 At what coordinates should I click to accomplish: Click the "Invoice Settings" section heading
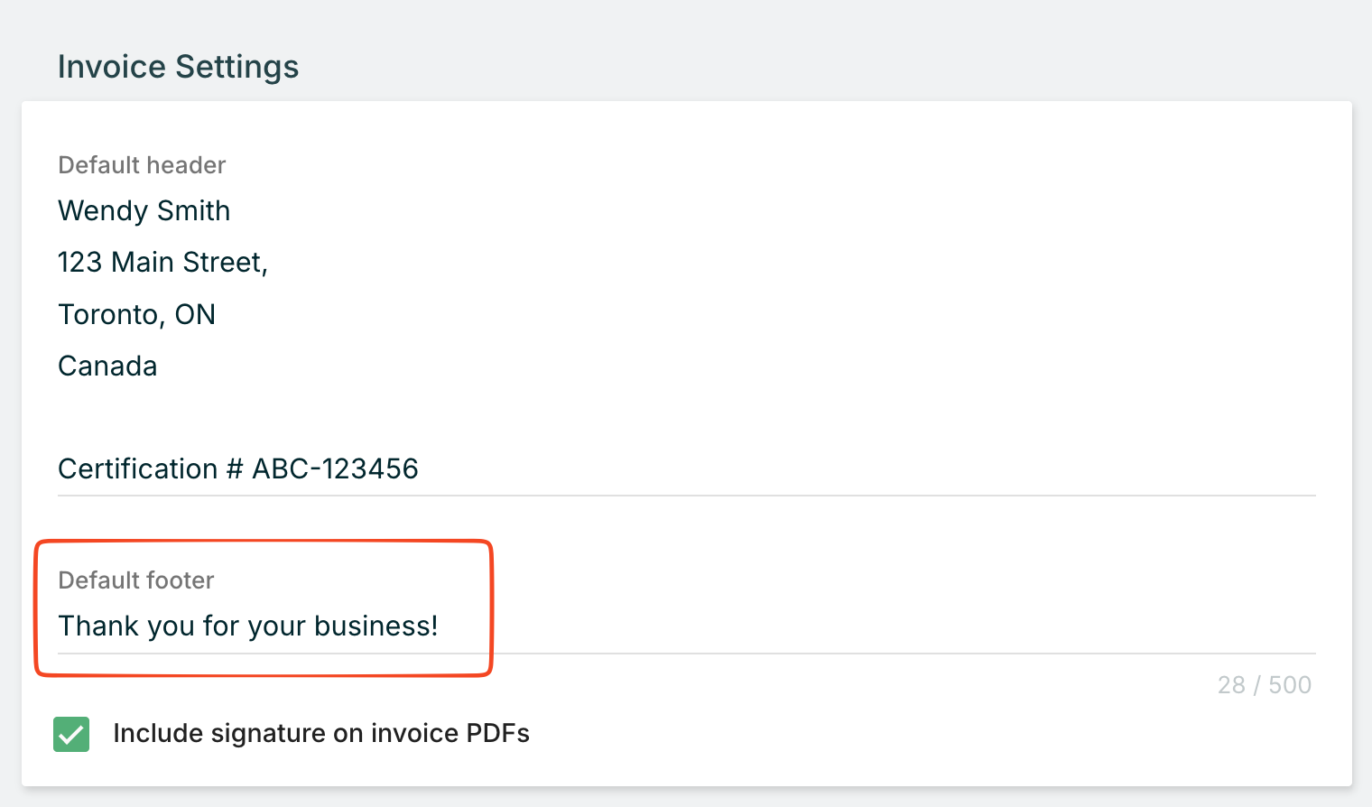click(178, 68)
